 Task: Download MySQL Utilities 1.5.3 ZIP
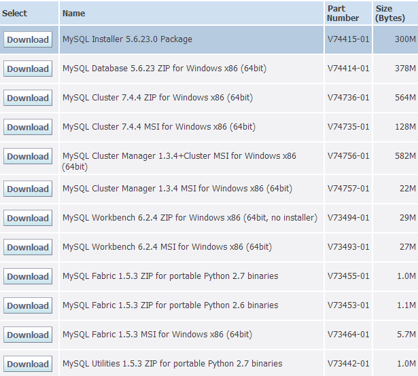tap(28, 364)
